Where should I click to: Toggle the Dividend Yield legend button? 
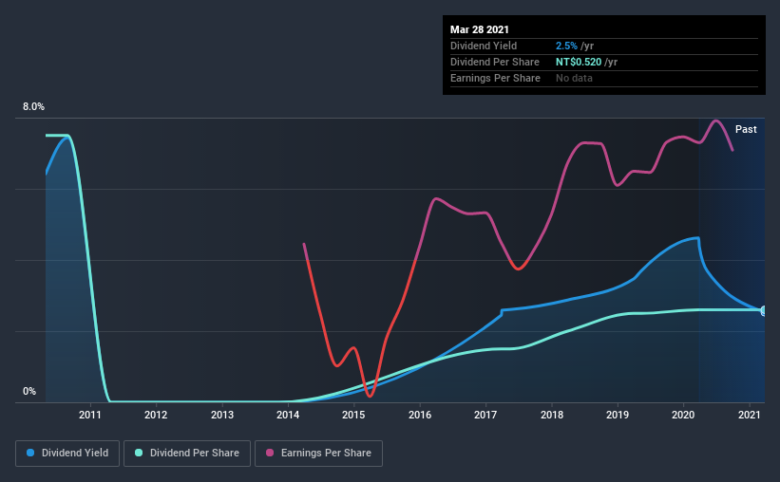point(67,454)
